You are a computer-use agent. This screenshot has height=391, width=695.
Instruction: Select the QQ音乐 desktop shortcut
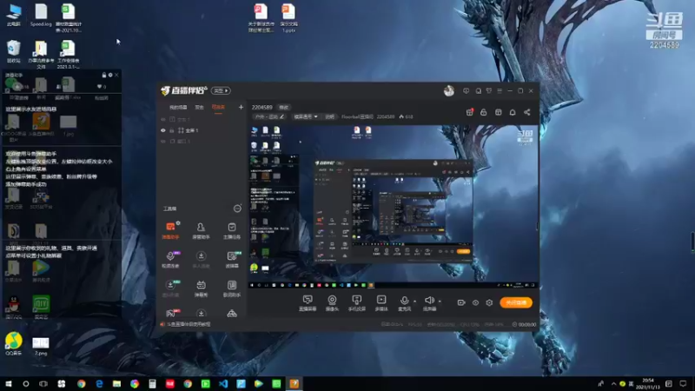point(14,344)
